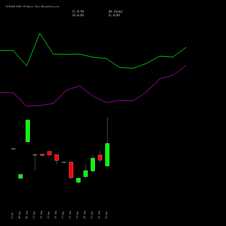Select the low value L: 6.35
Viewport: 226px width, 226px height.
pos(114,15)
